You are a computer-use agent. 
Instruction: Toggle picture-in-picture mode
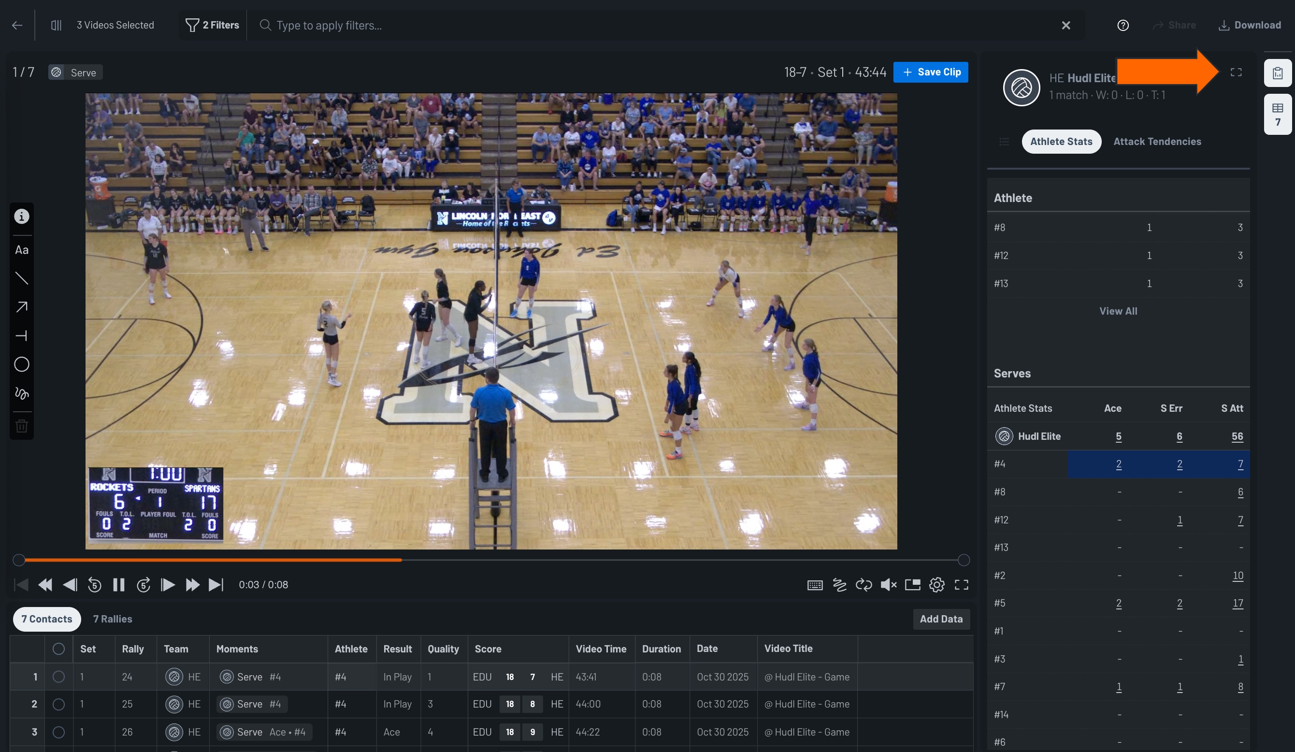[x=913, y=585]
